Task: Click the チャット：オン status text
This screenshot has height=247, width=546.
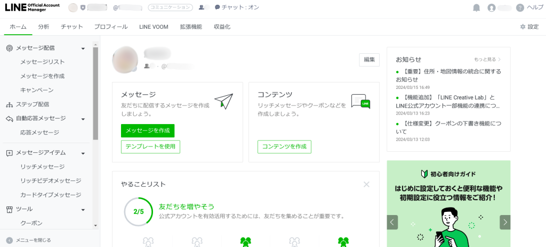Action: (240, 7)
